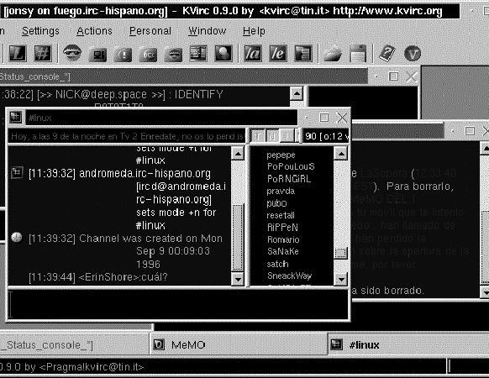Open the Actions menu
This screenshot has width=489, height=378.
pyautogui.click(x=94, y=31)
